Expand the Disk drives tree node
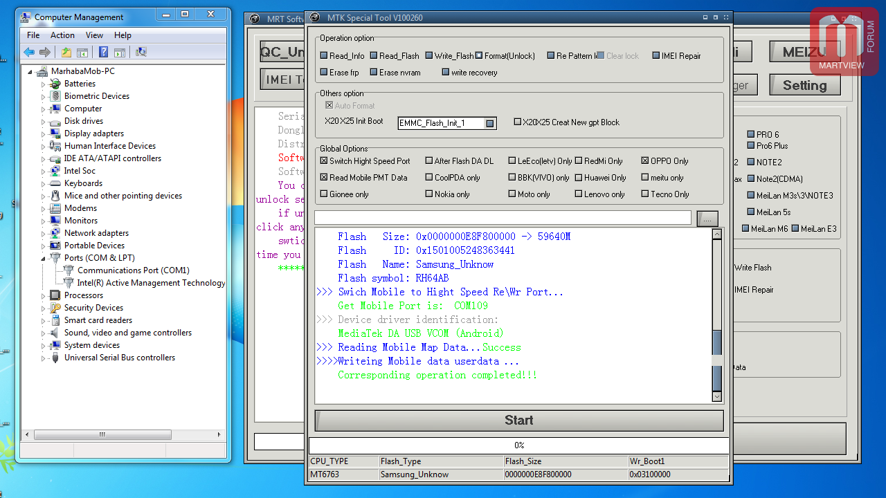886x498 pixels. tap(43, 121)
